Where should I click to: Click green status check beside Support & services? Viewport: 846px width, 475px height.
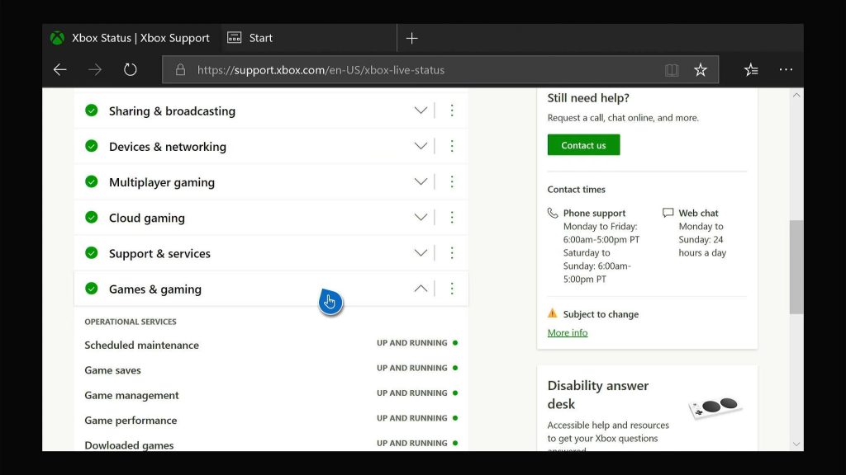pyautogui.click(x=92, y=252)
